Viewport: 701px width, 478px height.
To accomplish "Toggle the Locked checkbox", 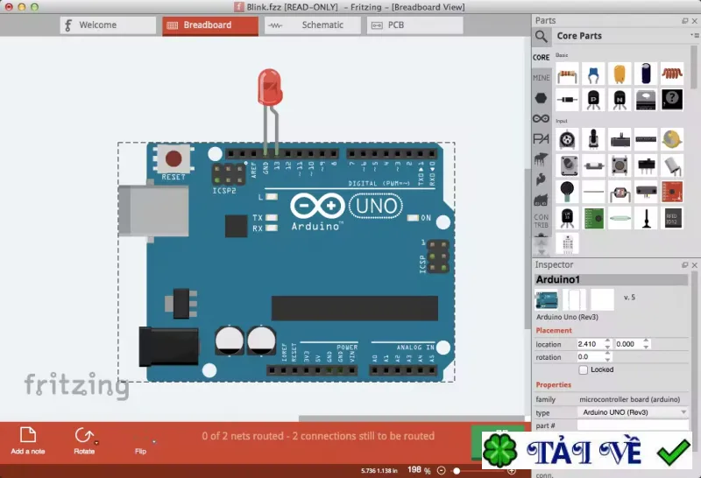I will (x=583, y=370).
